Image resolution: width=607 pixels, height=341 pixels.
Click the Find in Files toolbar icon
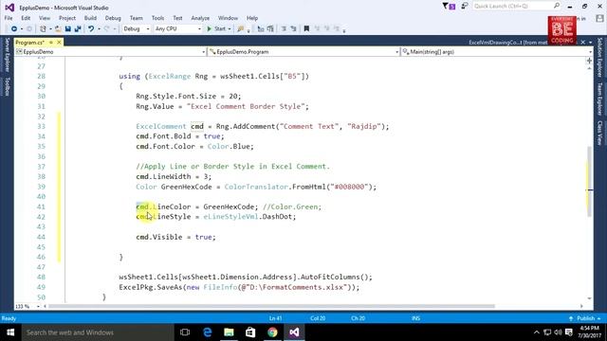240,29
